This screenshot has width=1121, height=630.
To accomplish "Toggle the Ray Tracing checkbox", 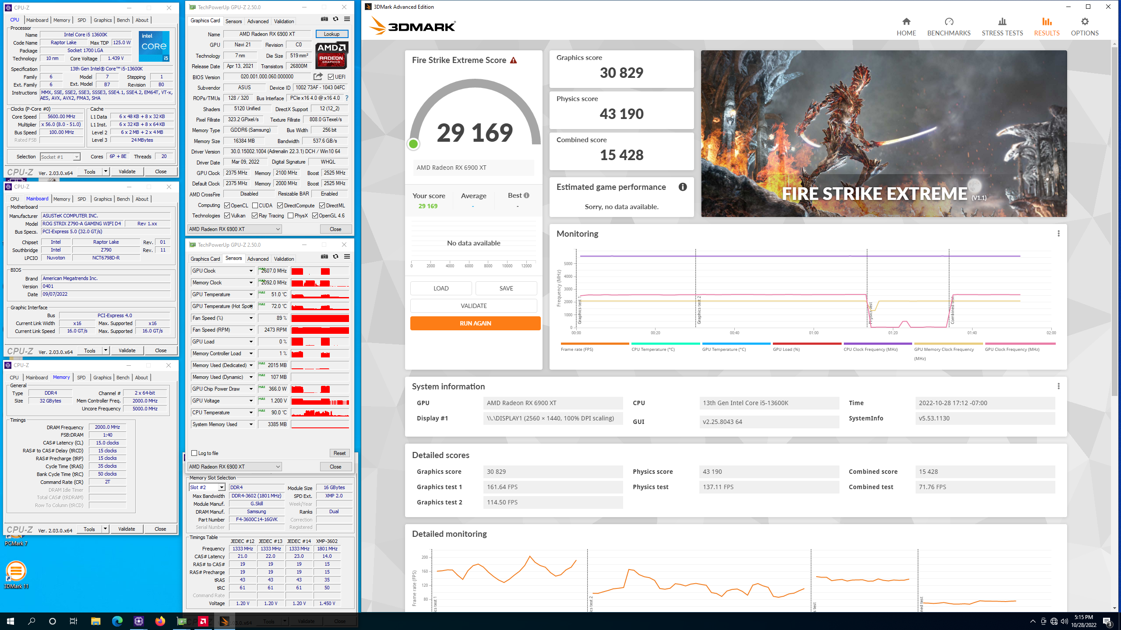I will (255, 216).
